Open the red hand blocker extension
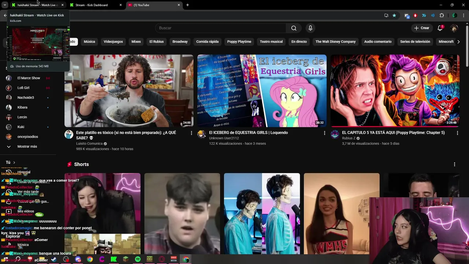The height and width of the screenshot is (264, 469). click(x=415, y=15)
